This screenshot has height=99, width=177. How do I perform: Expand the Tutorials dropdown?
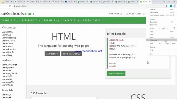[x=10, y=20]
